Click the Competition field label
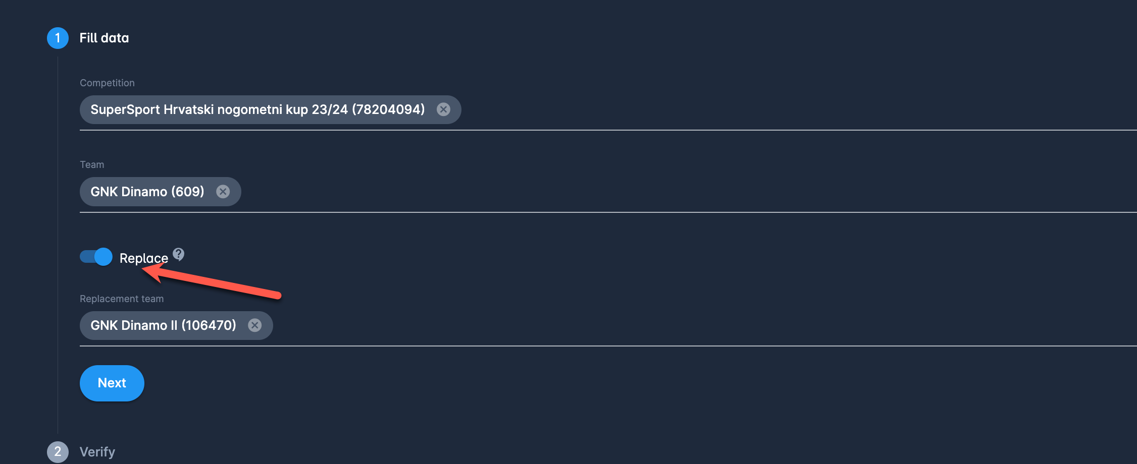1137x464 pixels. pyautogui.click(x=107, y=83)
